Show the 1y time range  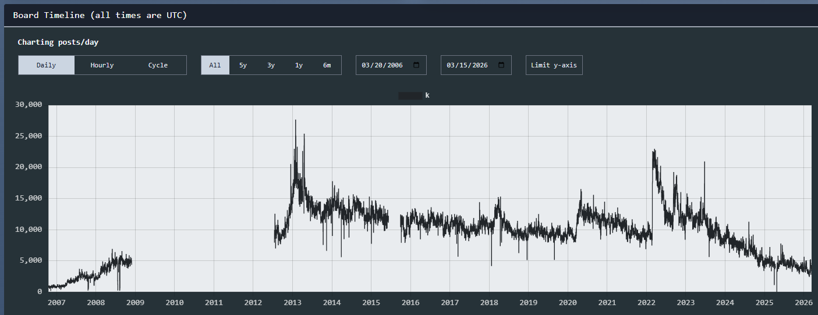click(x=299, y=65)
